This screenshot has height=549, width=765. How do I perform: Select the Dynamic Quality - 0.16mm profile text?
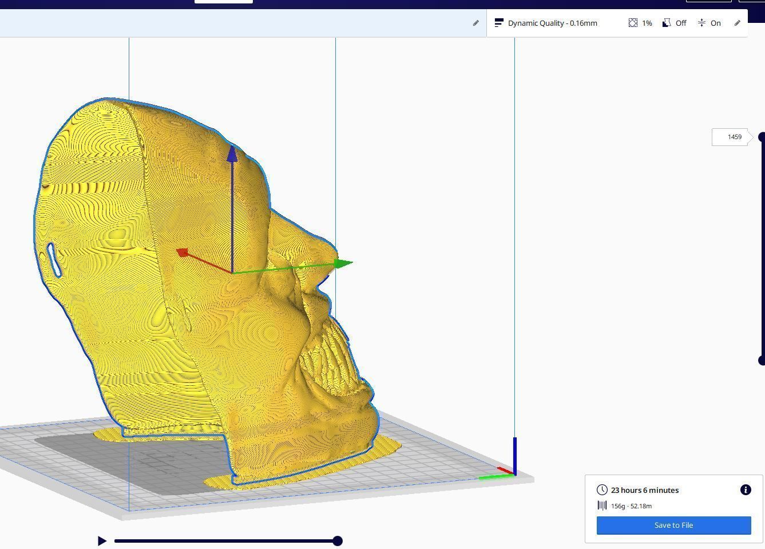click(x=553, y=23)
